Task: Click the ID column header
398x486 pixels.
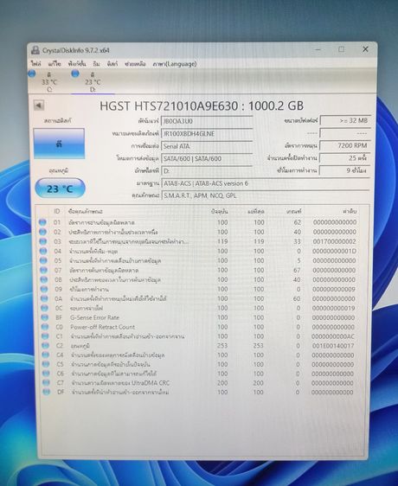Action: click(57, 211)
